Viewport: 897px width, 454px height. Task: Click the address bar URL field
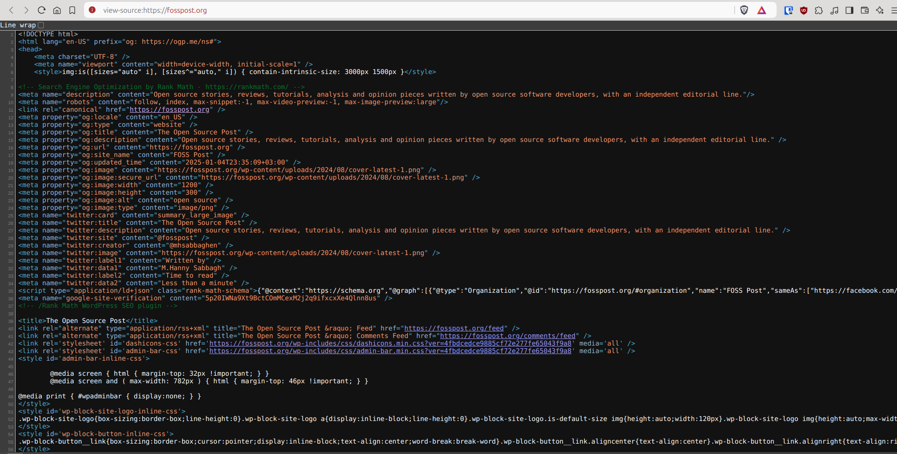click(378, 10)
